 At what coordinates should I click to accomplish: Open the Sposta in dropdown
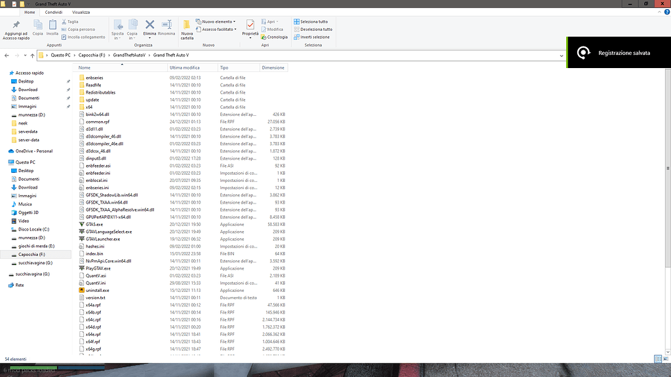119,29
